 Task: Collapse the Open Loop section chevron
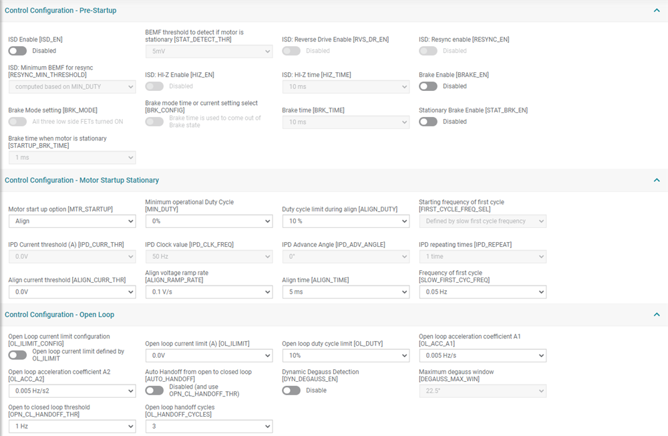(x=657, y=314)
